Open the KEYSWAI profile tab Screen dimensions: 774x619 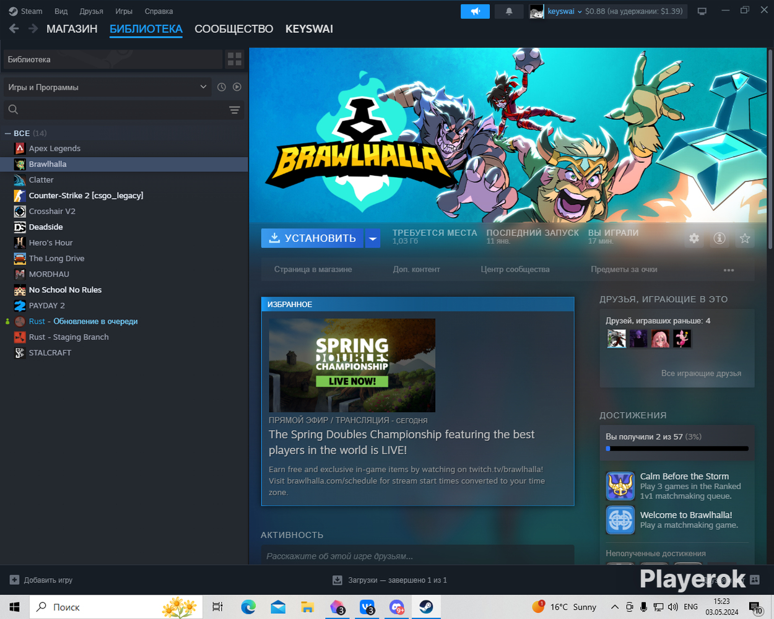pyautogui.click(x=309, y=29)
